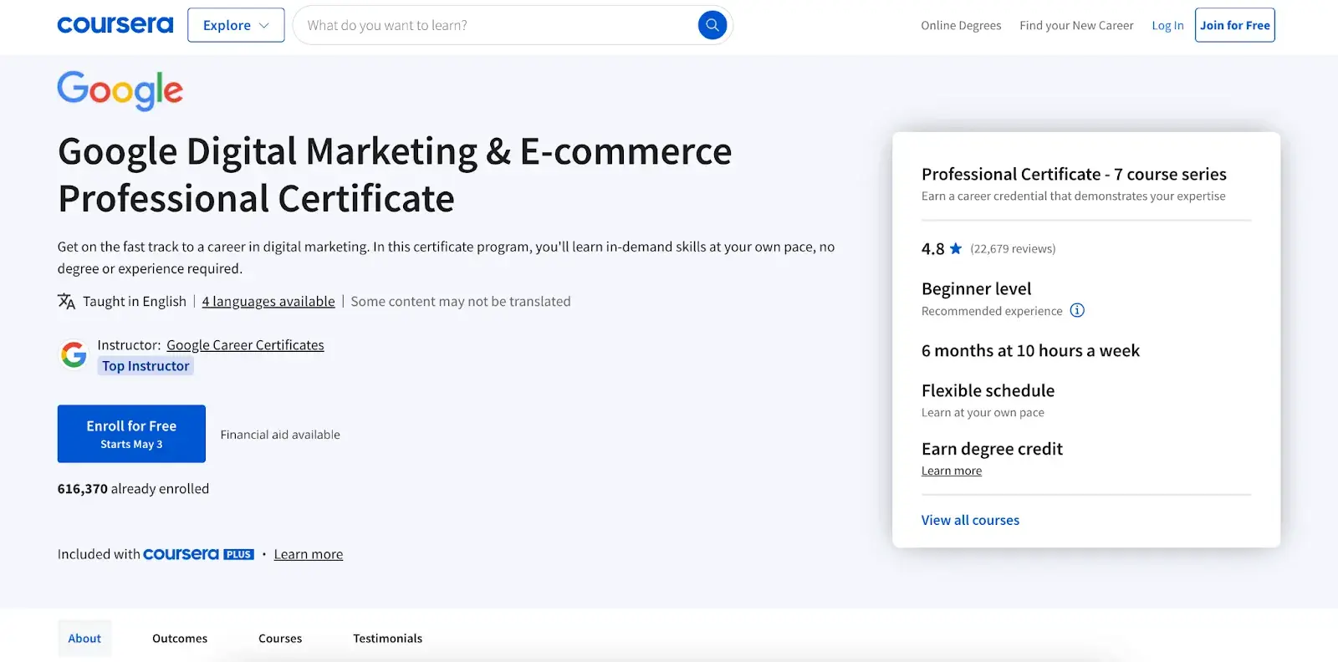
Task: Open View all courses link
Action: point(970,520)
